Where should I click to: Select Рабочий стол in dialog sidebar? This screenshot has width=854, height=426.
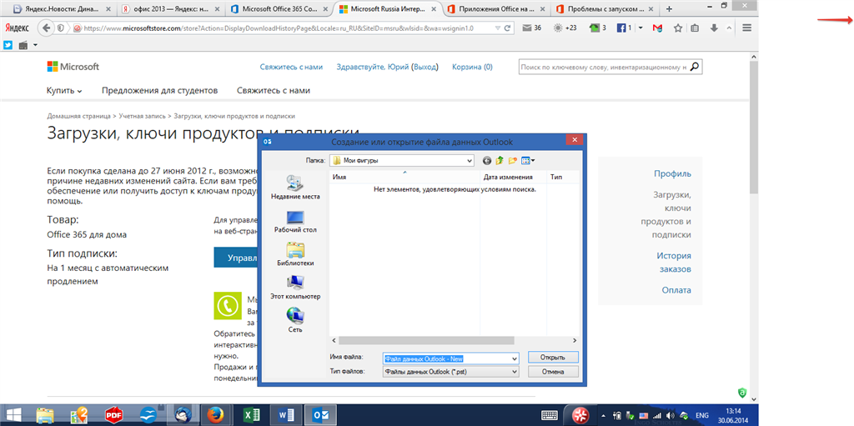pos(295,221)
